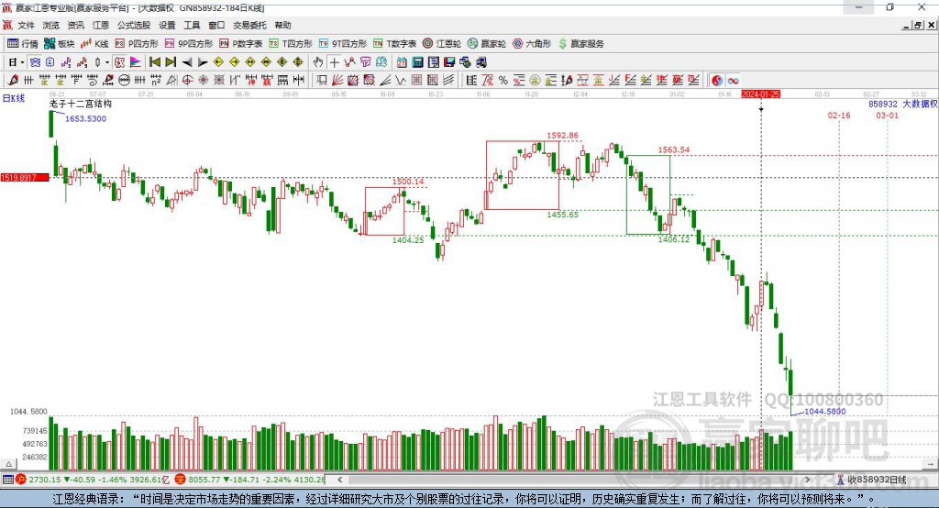Image resolution: width=939 pixels, height=508 pixels.
Task: Open the 江恩 menu
Action: 101,25
